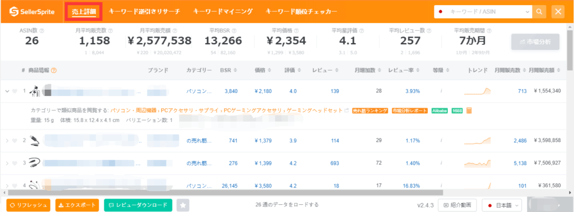Open the 日本語 language dropdown
Image resolution: width=574 pixels, height=212 pixels.
point(502,205)
